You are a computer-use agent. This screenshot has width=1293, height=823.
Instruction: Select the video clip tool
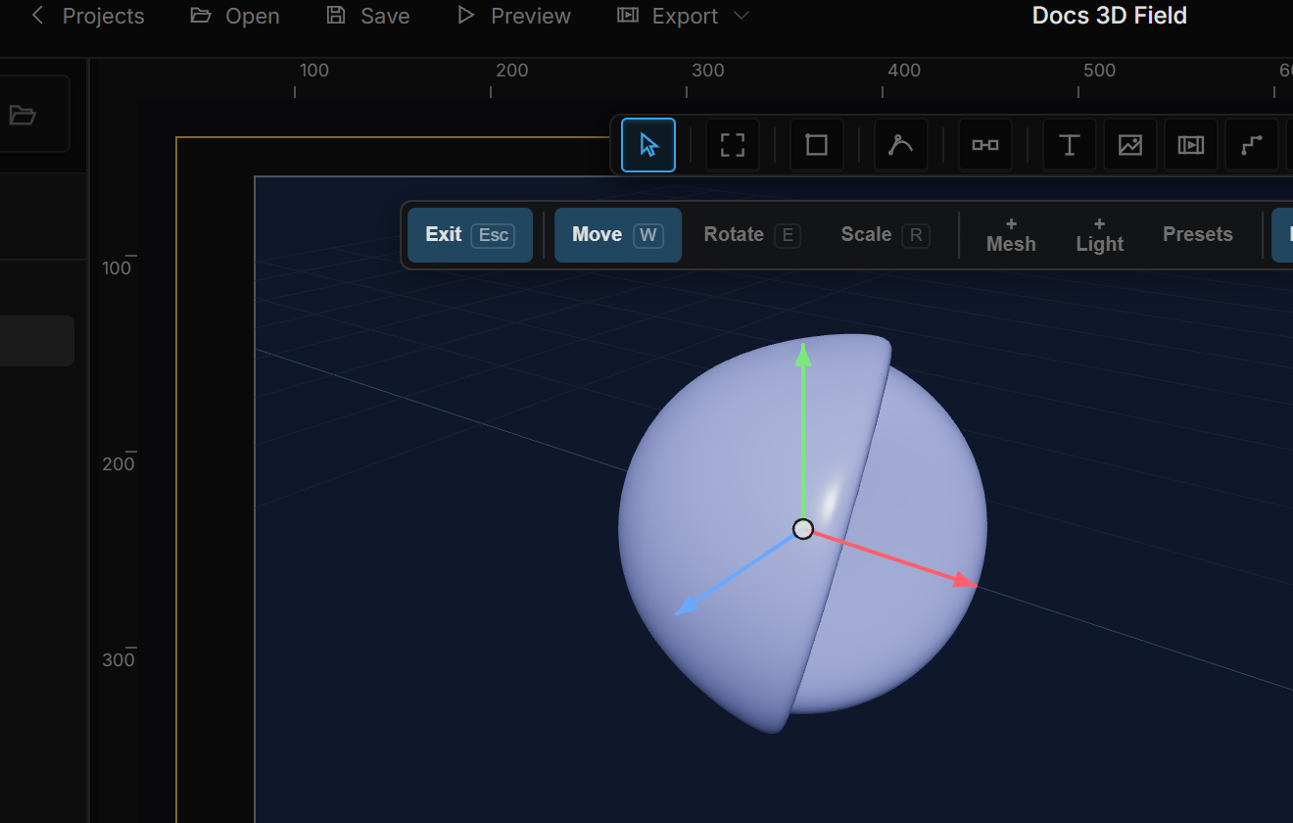(1191, 145)
